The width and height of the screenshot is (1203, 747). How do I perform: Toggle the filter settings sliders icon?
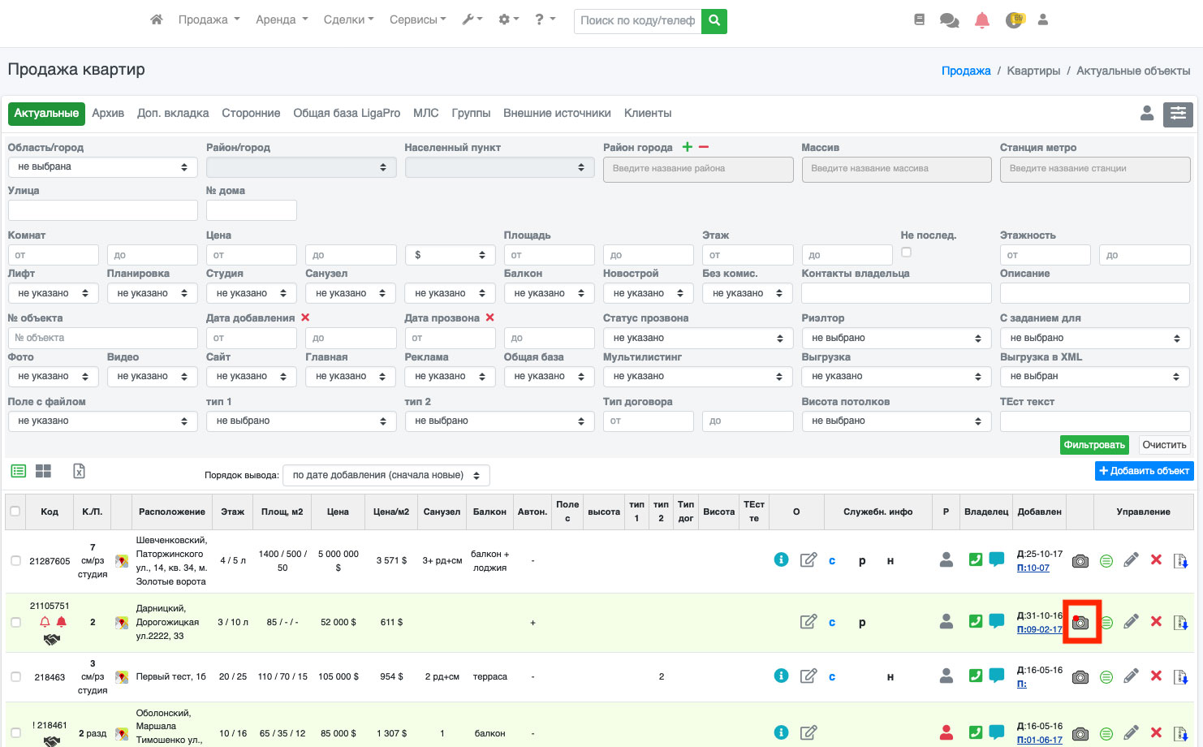click(1178, 114)
